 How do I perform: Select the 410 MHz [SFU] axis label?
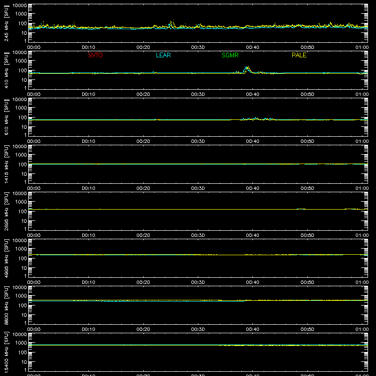pyautogui.click(x=7, y=70)
